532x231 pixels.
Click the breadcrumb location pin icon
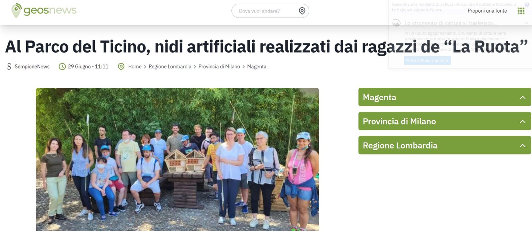[121, 66]
